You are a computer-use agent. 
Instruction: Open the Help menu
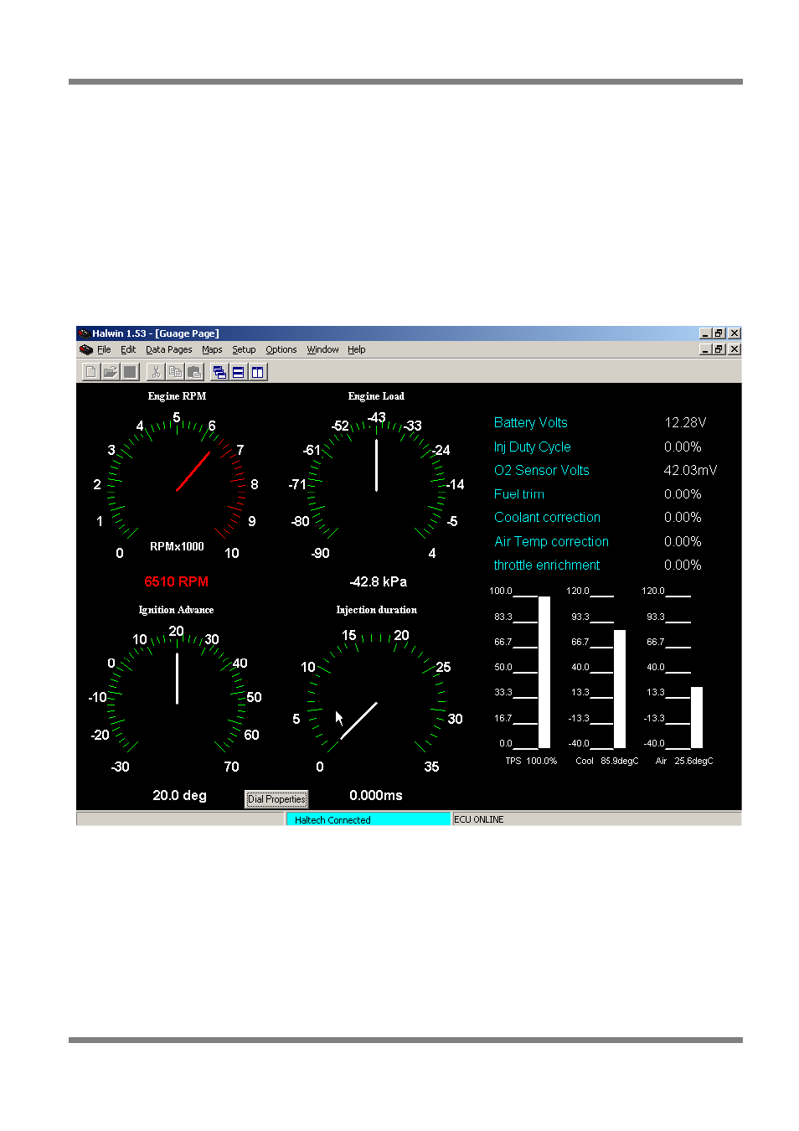357,349
